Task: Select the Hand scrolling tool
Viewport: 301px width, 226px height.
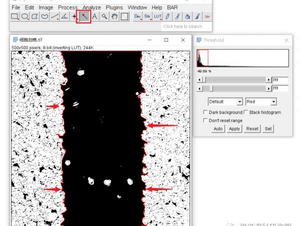Action: [114, 17]
